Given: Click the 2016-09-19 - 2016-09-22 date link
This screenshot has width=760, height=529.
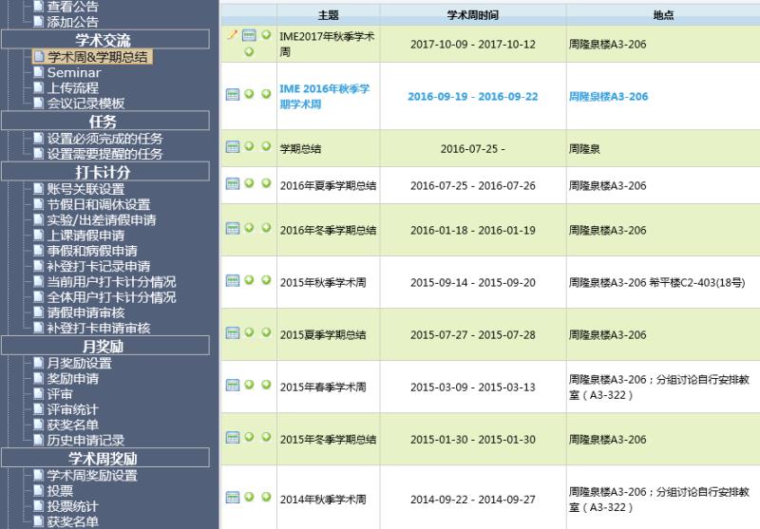Looking at the screenshot, I should coord(472,97).
